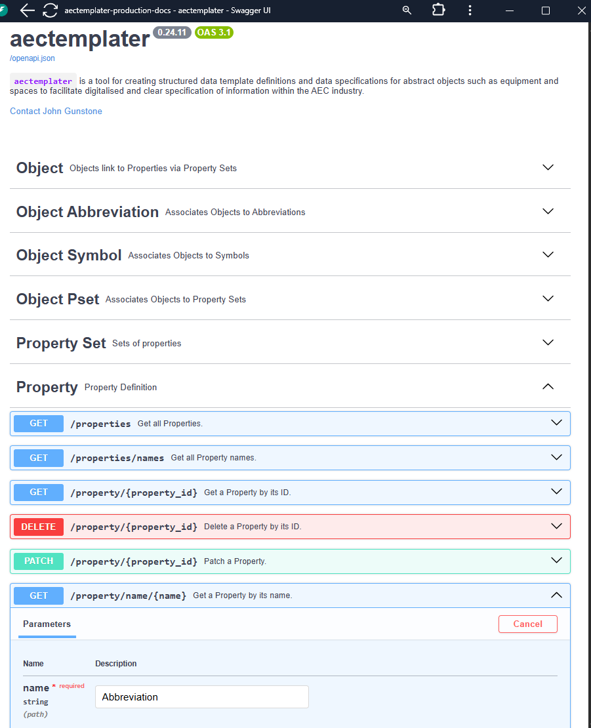Click the browser back arrow icon
Image resolution: width=591 pixels, height=728 pixels.
click(x=27, y=10)
